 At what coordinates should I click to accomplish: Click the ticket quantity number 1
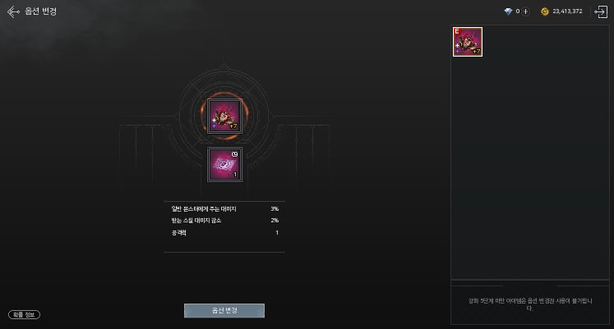point(235,175)
